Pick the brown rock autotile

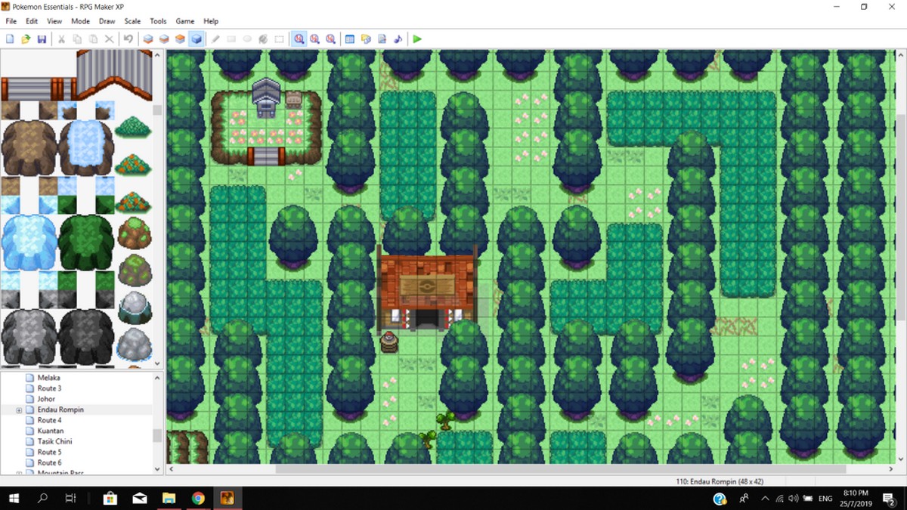(x=29, y=148)
